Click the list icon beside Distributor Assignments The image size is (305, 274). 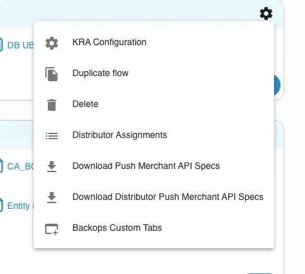[x=52, y=136]
